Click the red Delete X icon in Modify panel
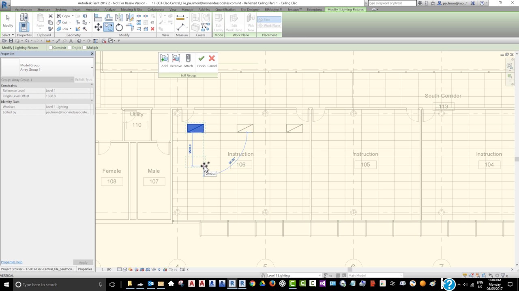Viewport: 519px width, 291px height. [152, 29]
